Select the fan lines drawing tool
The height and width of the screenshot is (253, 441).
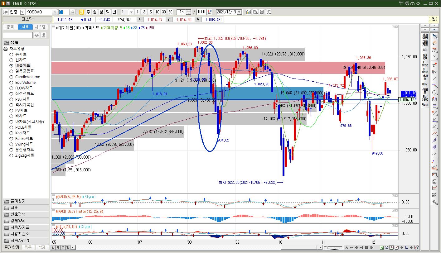(x=434, y=120)
